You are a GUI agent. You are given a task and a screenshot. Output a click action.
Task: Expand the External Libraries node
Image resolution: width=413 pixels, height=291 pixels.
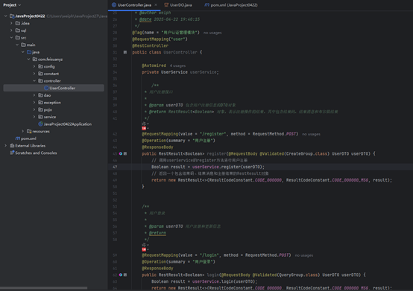coord(6,146)
